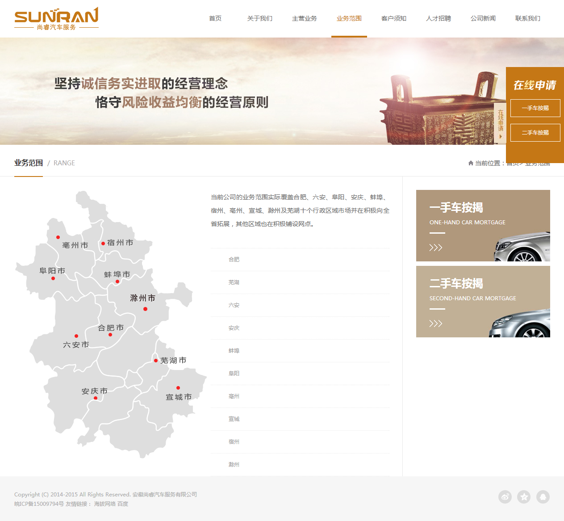Image resolution: width=564 pixels, height=521 pixels.
Task: Click the arrows on 二手车按揭 banner
Action: pos(435,324)
